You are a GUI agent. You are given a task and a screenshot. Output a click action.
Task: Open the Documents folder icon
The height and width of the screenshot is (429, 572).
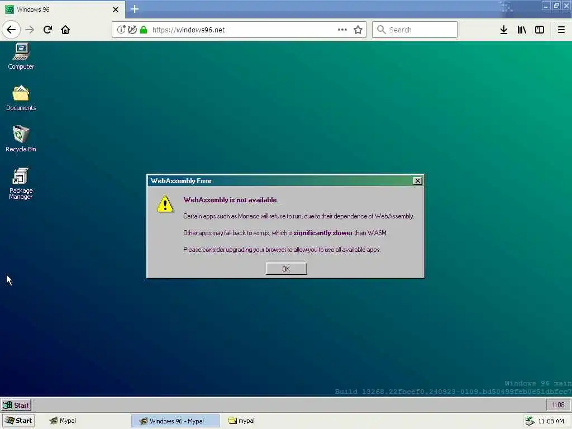21,98
